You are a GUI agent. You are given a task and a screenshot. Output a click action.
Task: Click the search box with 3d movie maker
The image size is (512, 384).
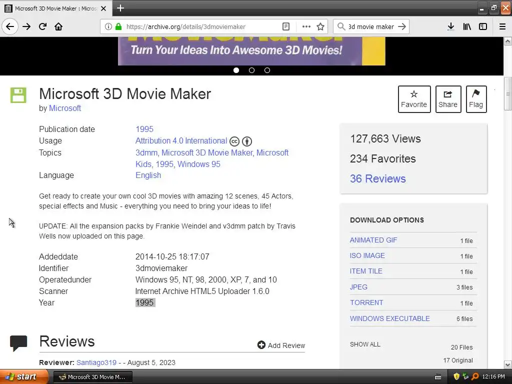371,26
